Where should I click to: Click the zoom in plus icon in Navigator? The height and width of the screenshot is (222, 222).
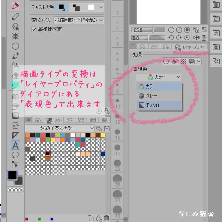[179, 30]
